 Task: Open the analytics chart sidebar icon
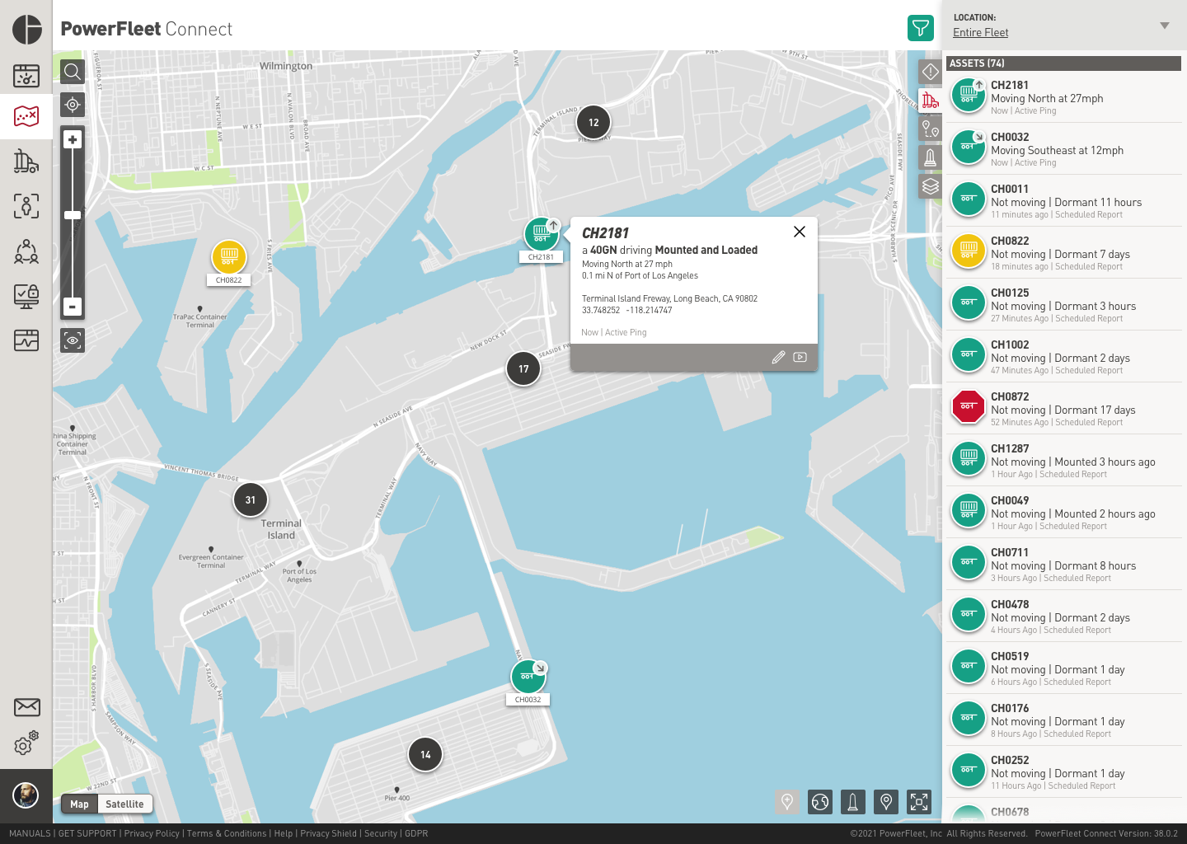(26, 340)
